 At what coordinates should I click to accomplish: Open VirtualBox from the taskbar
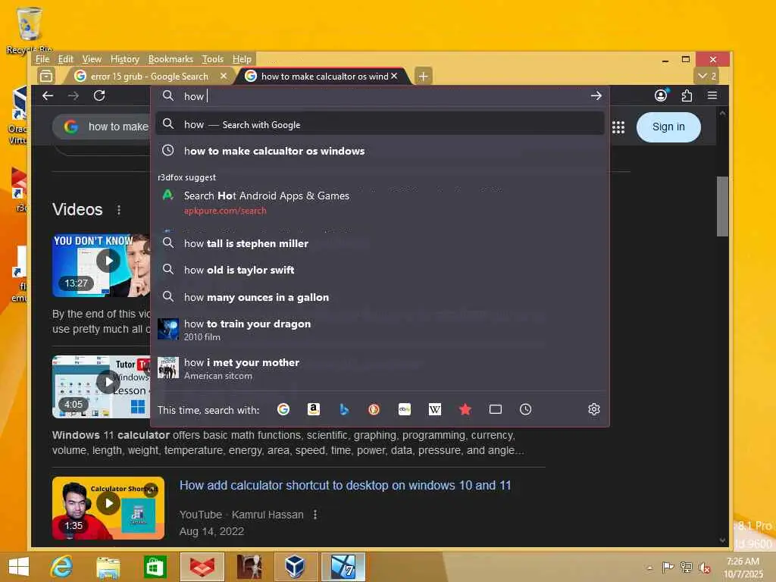click(x=295, y=567)
